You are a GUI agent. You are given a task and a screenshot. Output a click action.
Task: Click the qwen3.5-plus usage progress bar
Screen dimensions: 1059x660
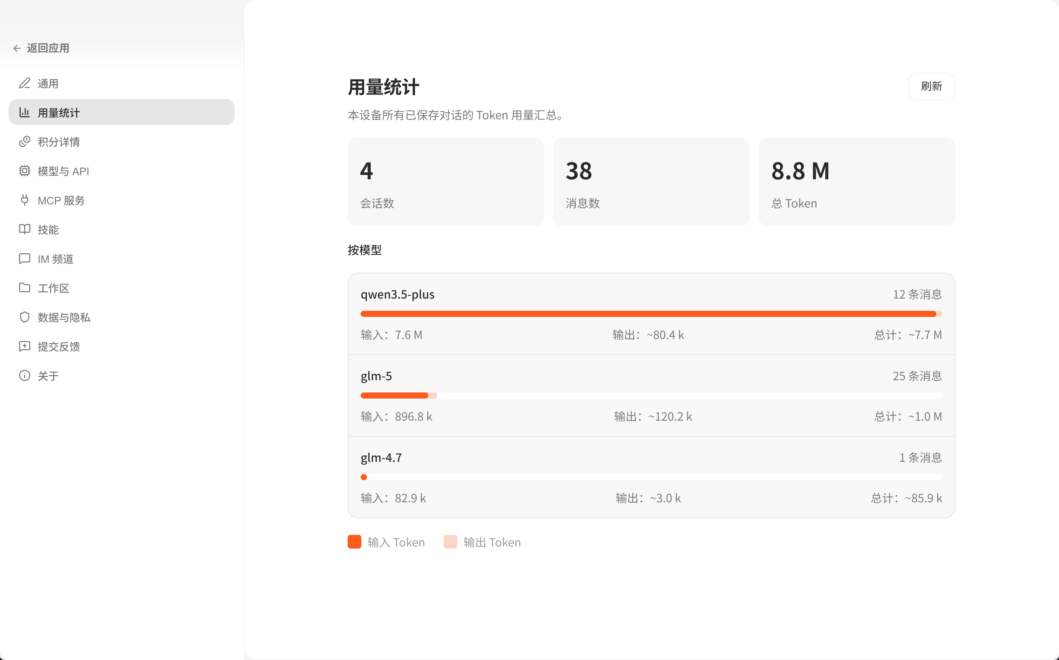pyautogui.click(x=651, y=314)
